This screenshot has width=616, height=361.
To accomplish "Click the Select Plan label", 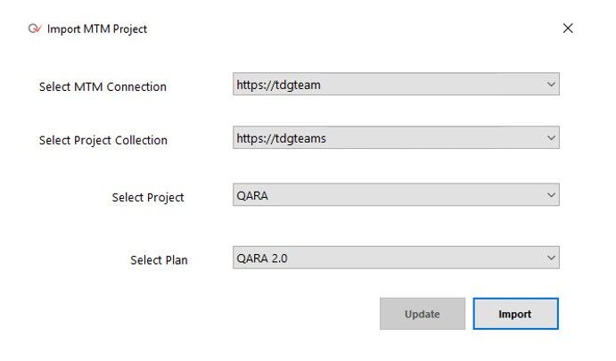I will (159, 259).
